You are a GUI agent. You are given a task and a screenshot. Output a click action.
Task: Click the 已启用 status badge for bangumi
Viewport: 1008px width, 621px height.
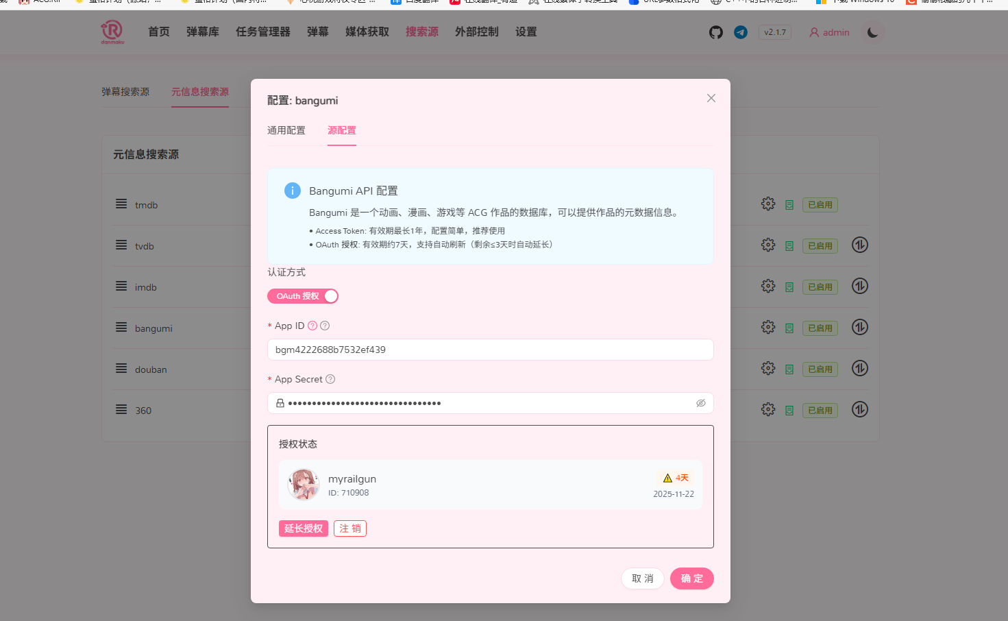820,328
